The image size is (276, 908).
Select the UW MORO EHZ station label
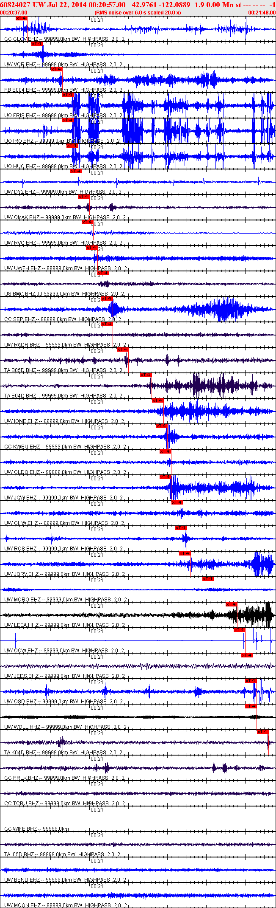[65, 600]
